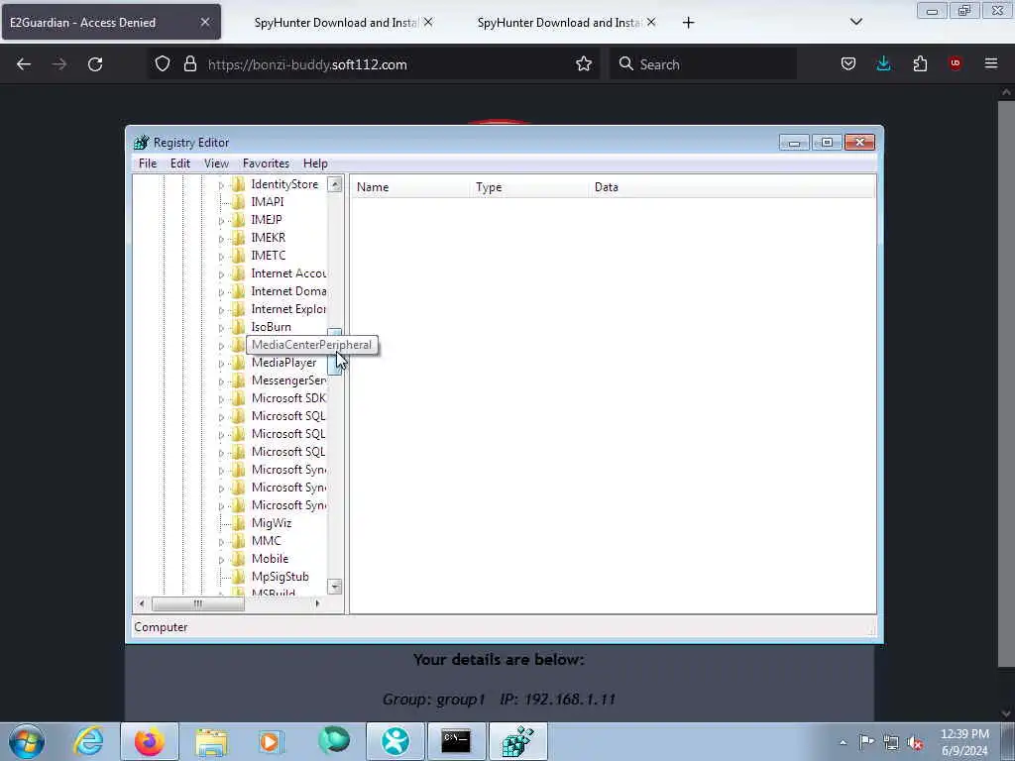Click the Registry Editor title bar icon
The image size is (1015, 761).
tap(141, 143)
